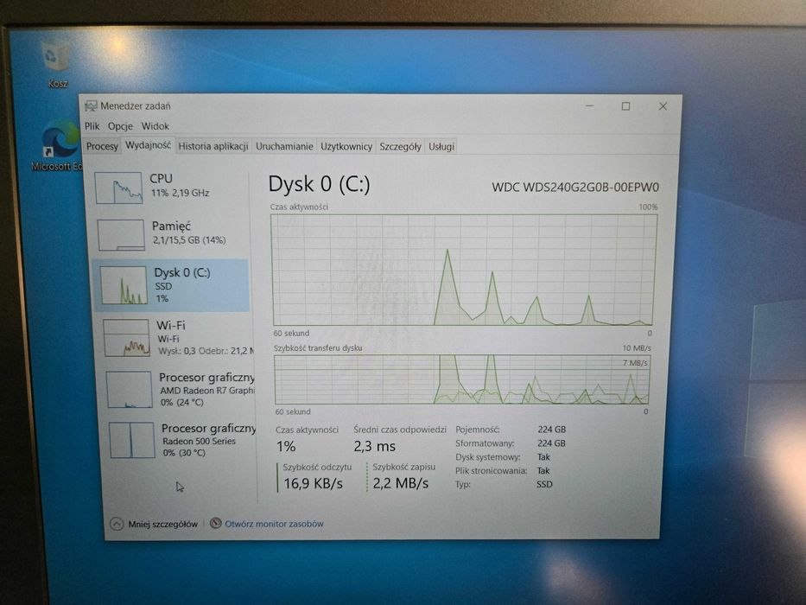Open the Recycle Bin (Kosz) desktop icon

55,63
